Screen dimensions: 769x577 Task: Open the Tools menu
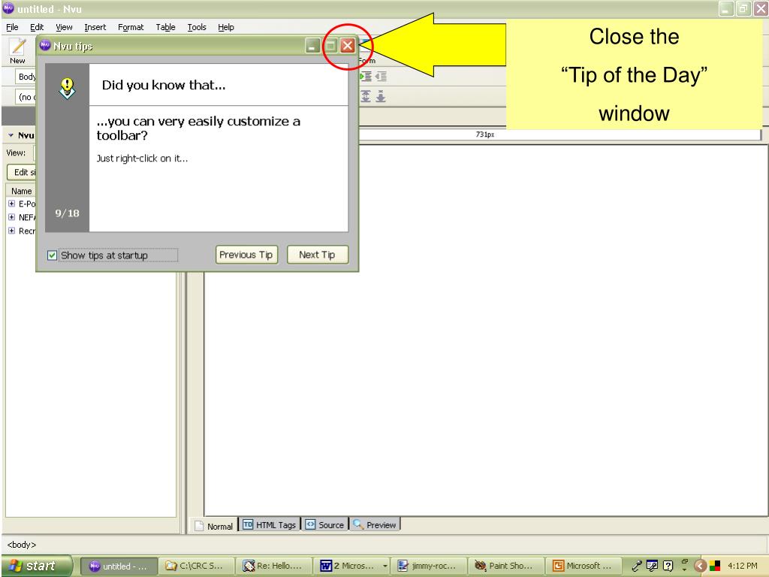pyautogui.click(x=197, y=27)
